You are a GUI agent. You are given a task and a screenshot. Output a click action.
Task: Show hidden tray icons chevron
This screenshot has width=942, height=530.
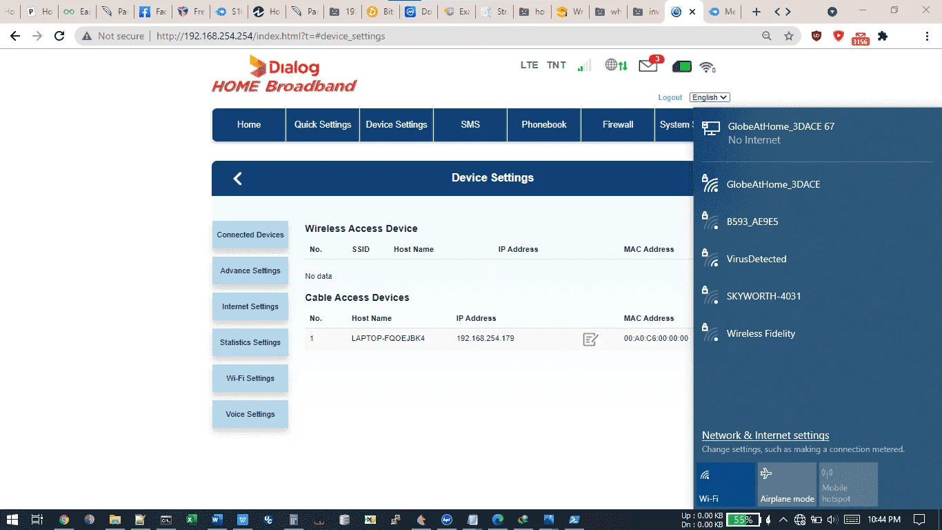click(x=784, y=520)
